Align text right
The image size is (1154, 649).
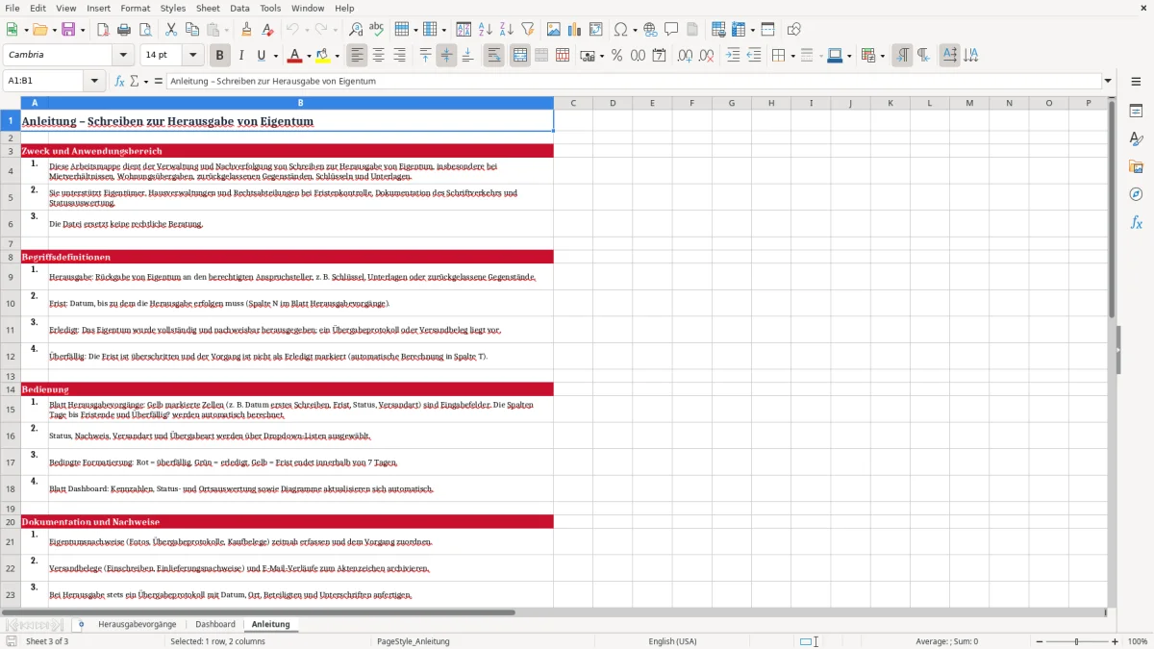pos(399,56)
